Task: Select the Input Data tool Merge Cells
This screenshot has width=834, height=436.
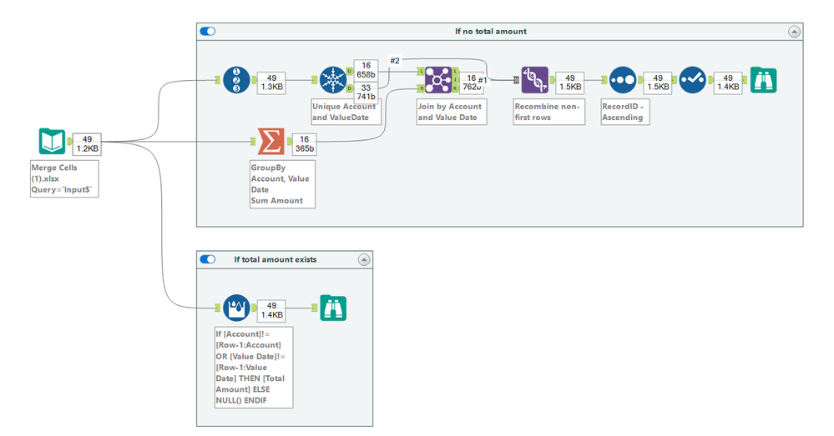Action: 52,141
